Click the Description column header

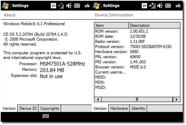154,25
